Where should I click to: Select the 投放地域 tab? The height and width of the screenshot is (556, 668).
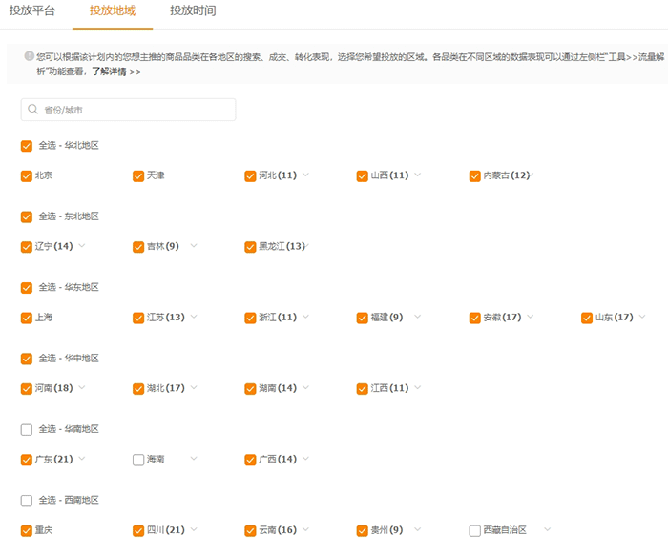[x=113, y=11]
